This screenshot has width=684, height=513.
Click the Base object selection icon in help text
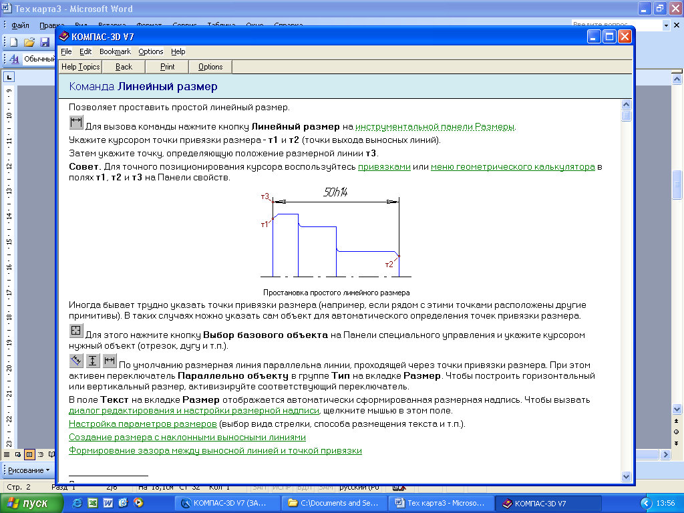pyautogui.click(x=76, y=331)
